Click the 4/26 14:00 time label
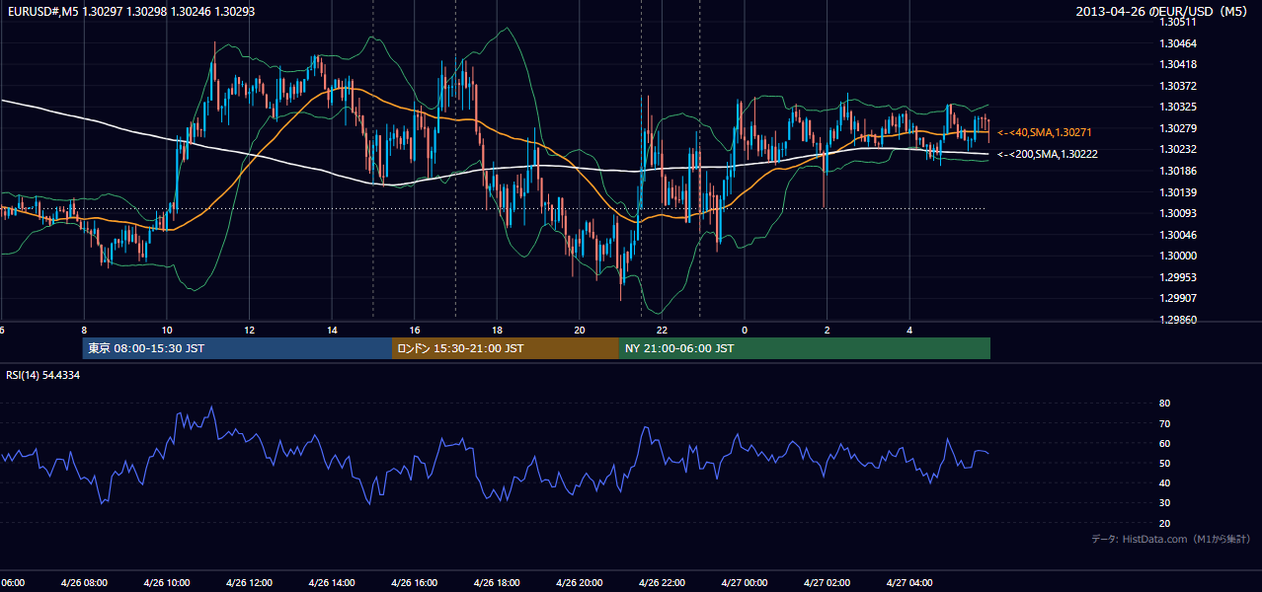 [x=332, y=583]
